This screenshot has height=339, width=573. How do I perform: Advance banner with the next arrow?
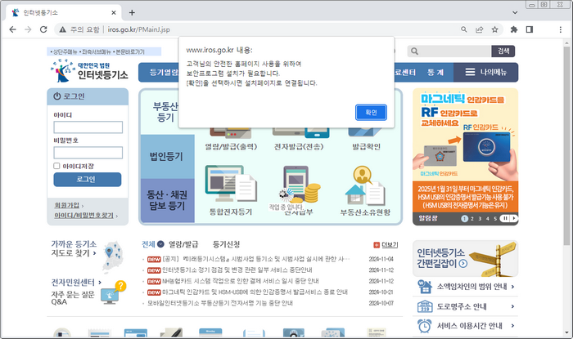pos(513,218)
